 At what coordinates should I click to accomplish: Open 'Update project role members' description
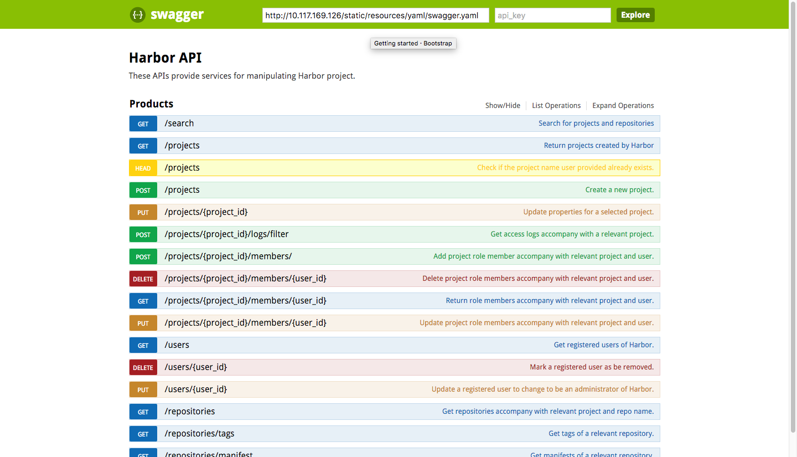(x=536, y=323)
